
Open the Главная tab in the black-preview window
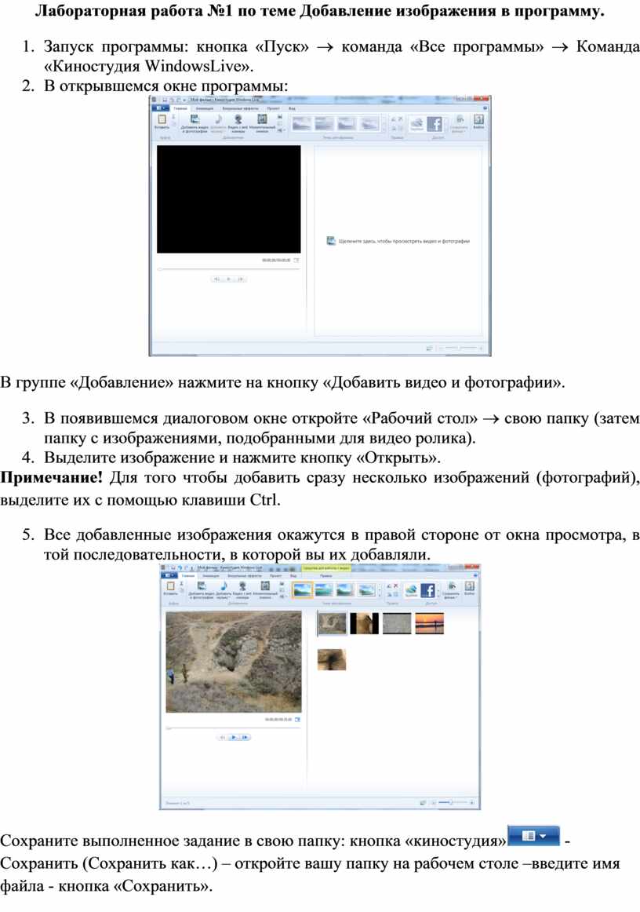pyautogui.click(x=180, y=108)
